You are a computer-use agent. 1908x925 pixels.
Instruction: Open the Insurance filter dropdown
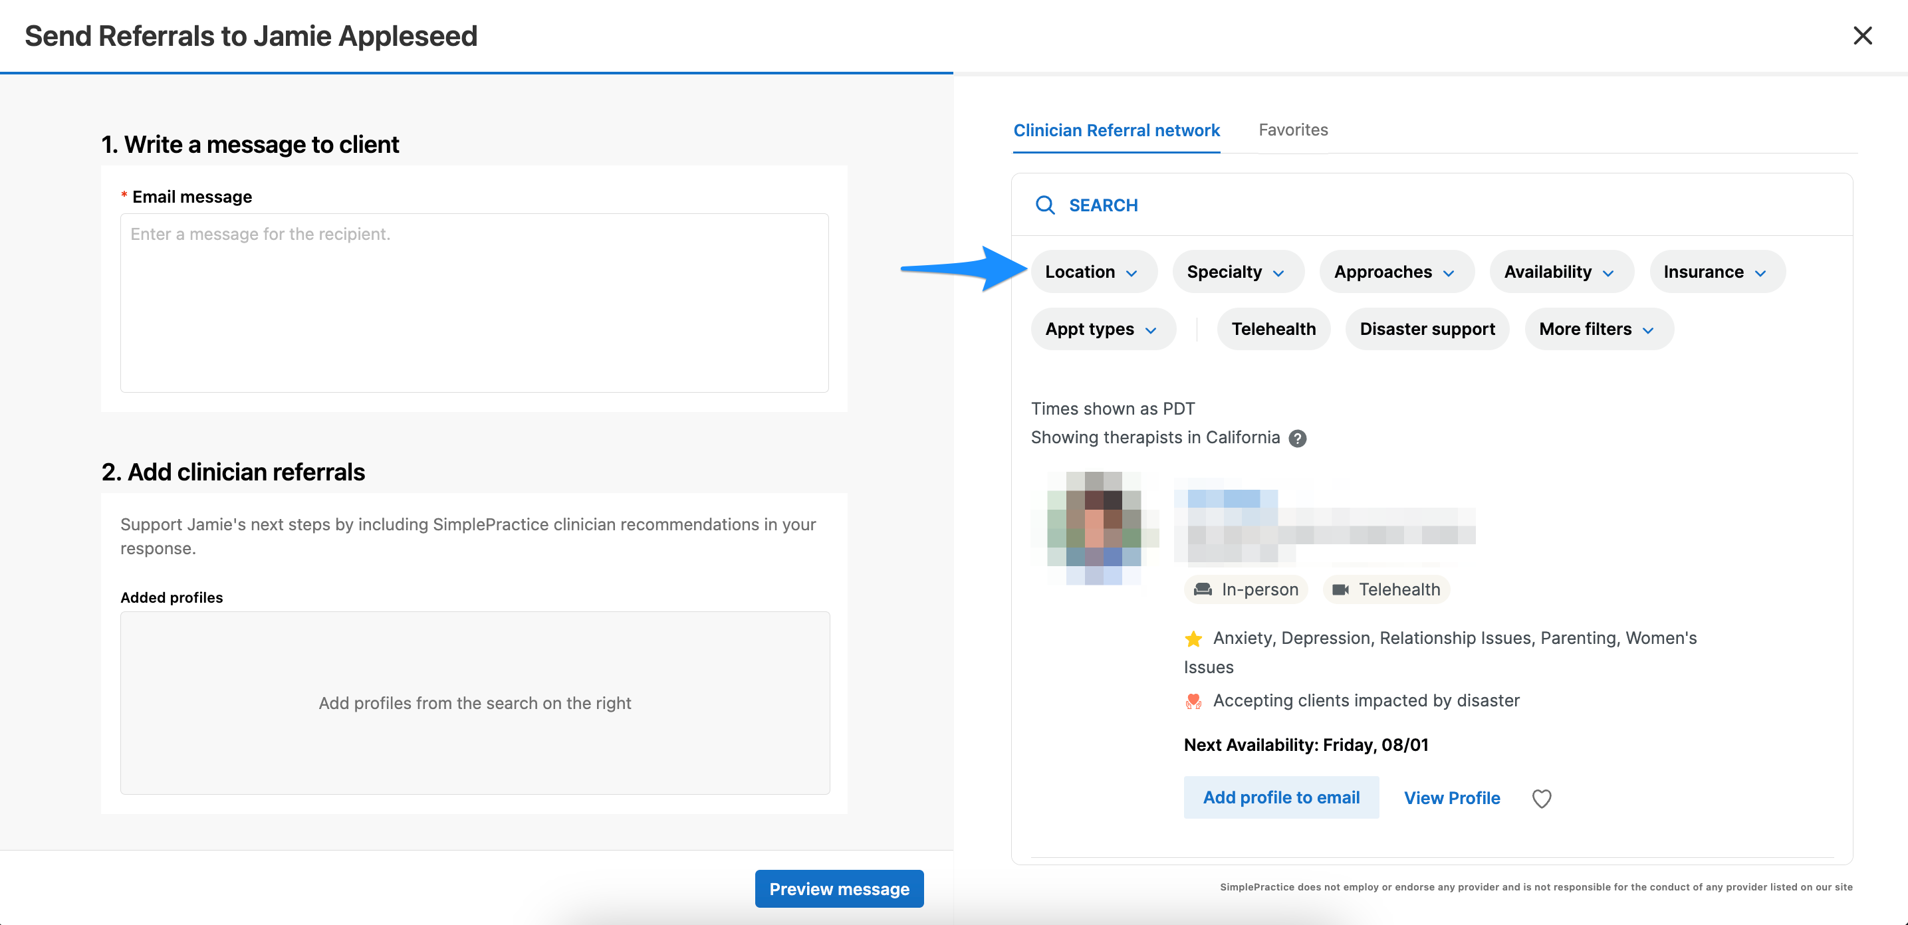(x=1715, y=272)
